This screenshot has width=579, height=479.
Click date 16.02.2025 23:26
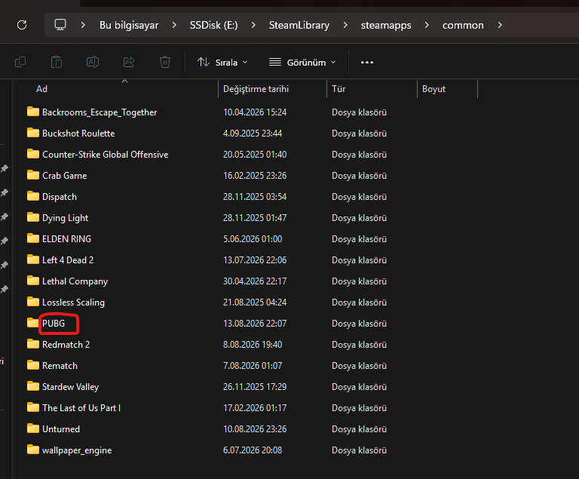pos(255,175)
